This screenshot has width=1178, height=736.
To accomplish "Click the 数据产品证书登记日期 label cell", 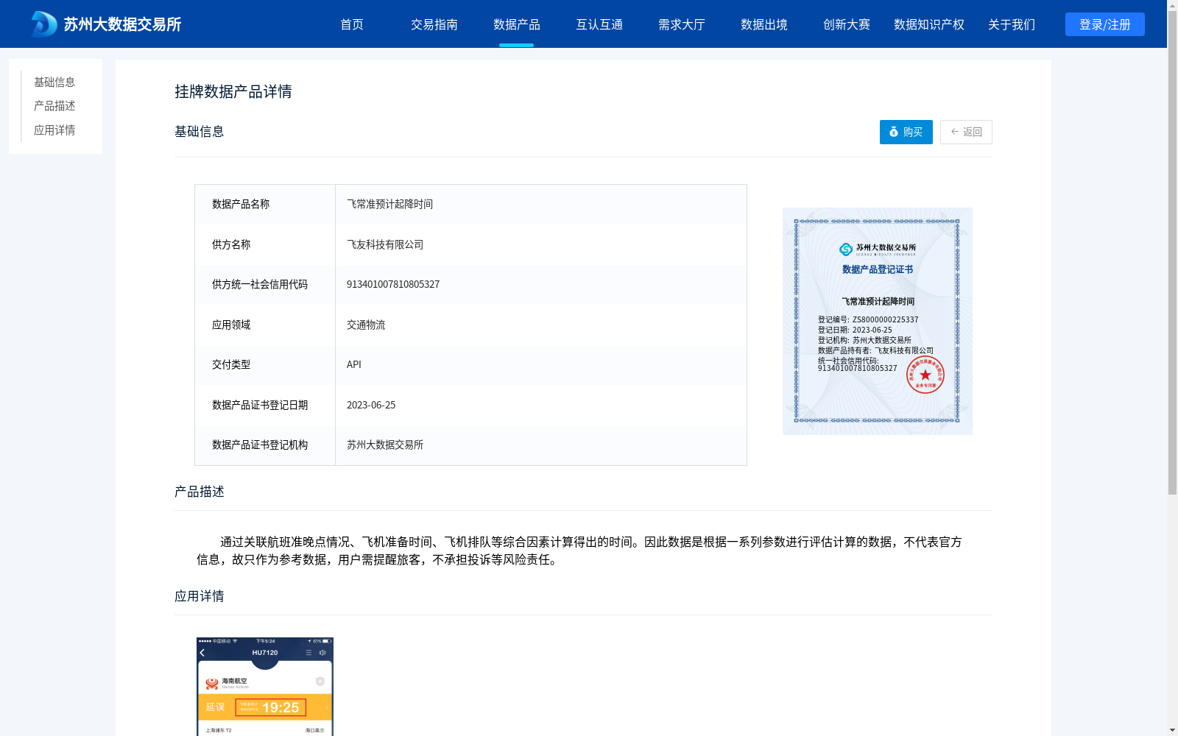I will point(265,405).
